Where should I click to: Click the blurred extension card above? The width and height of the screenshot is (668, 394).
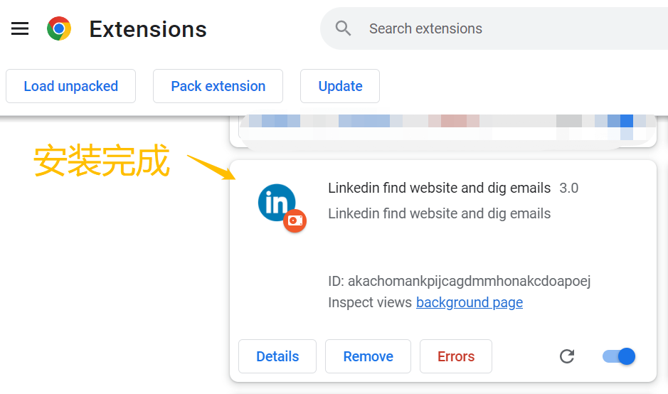tap(443, 131)
